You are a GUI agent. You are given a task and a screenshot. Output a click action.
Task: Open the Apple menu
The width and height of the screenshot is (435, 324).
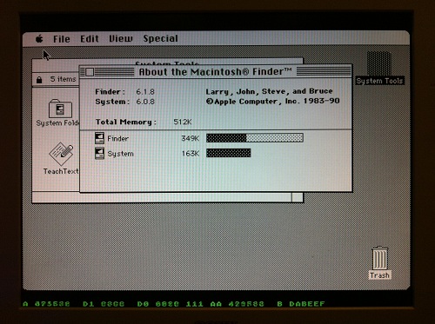39,38
